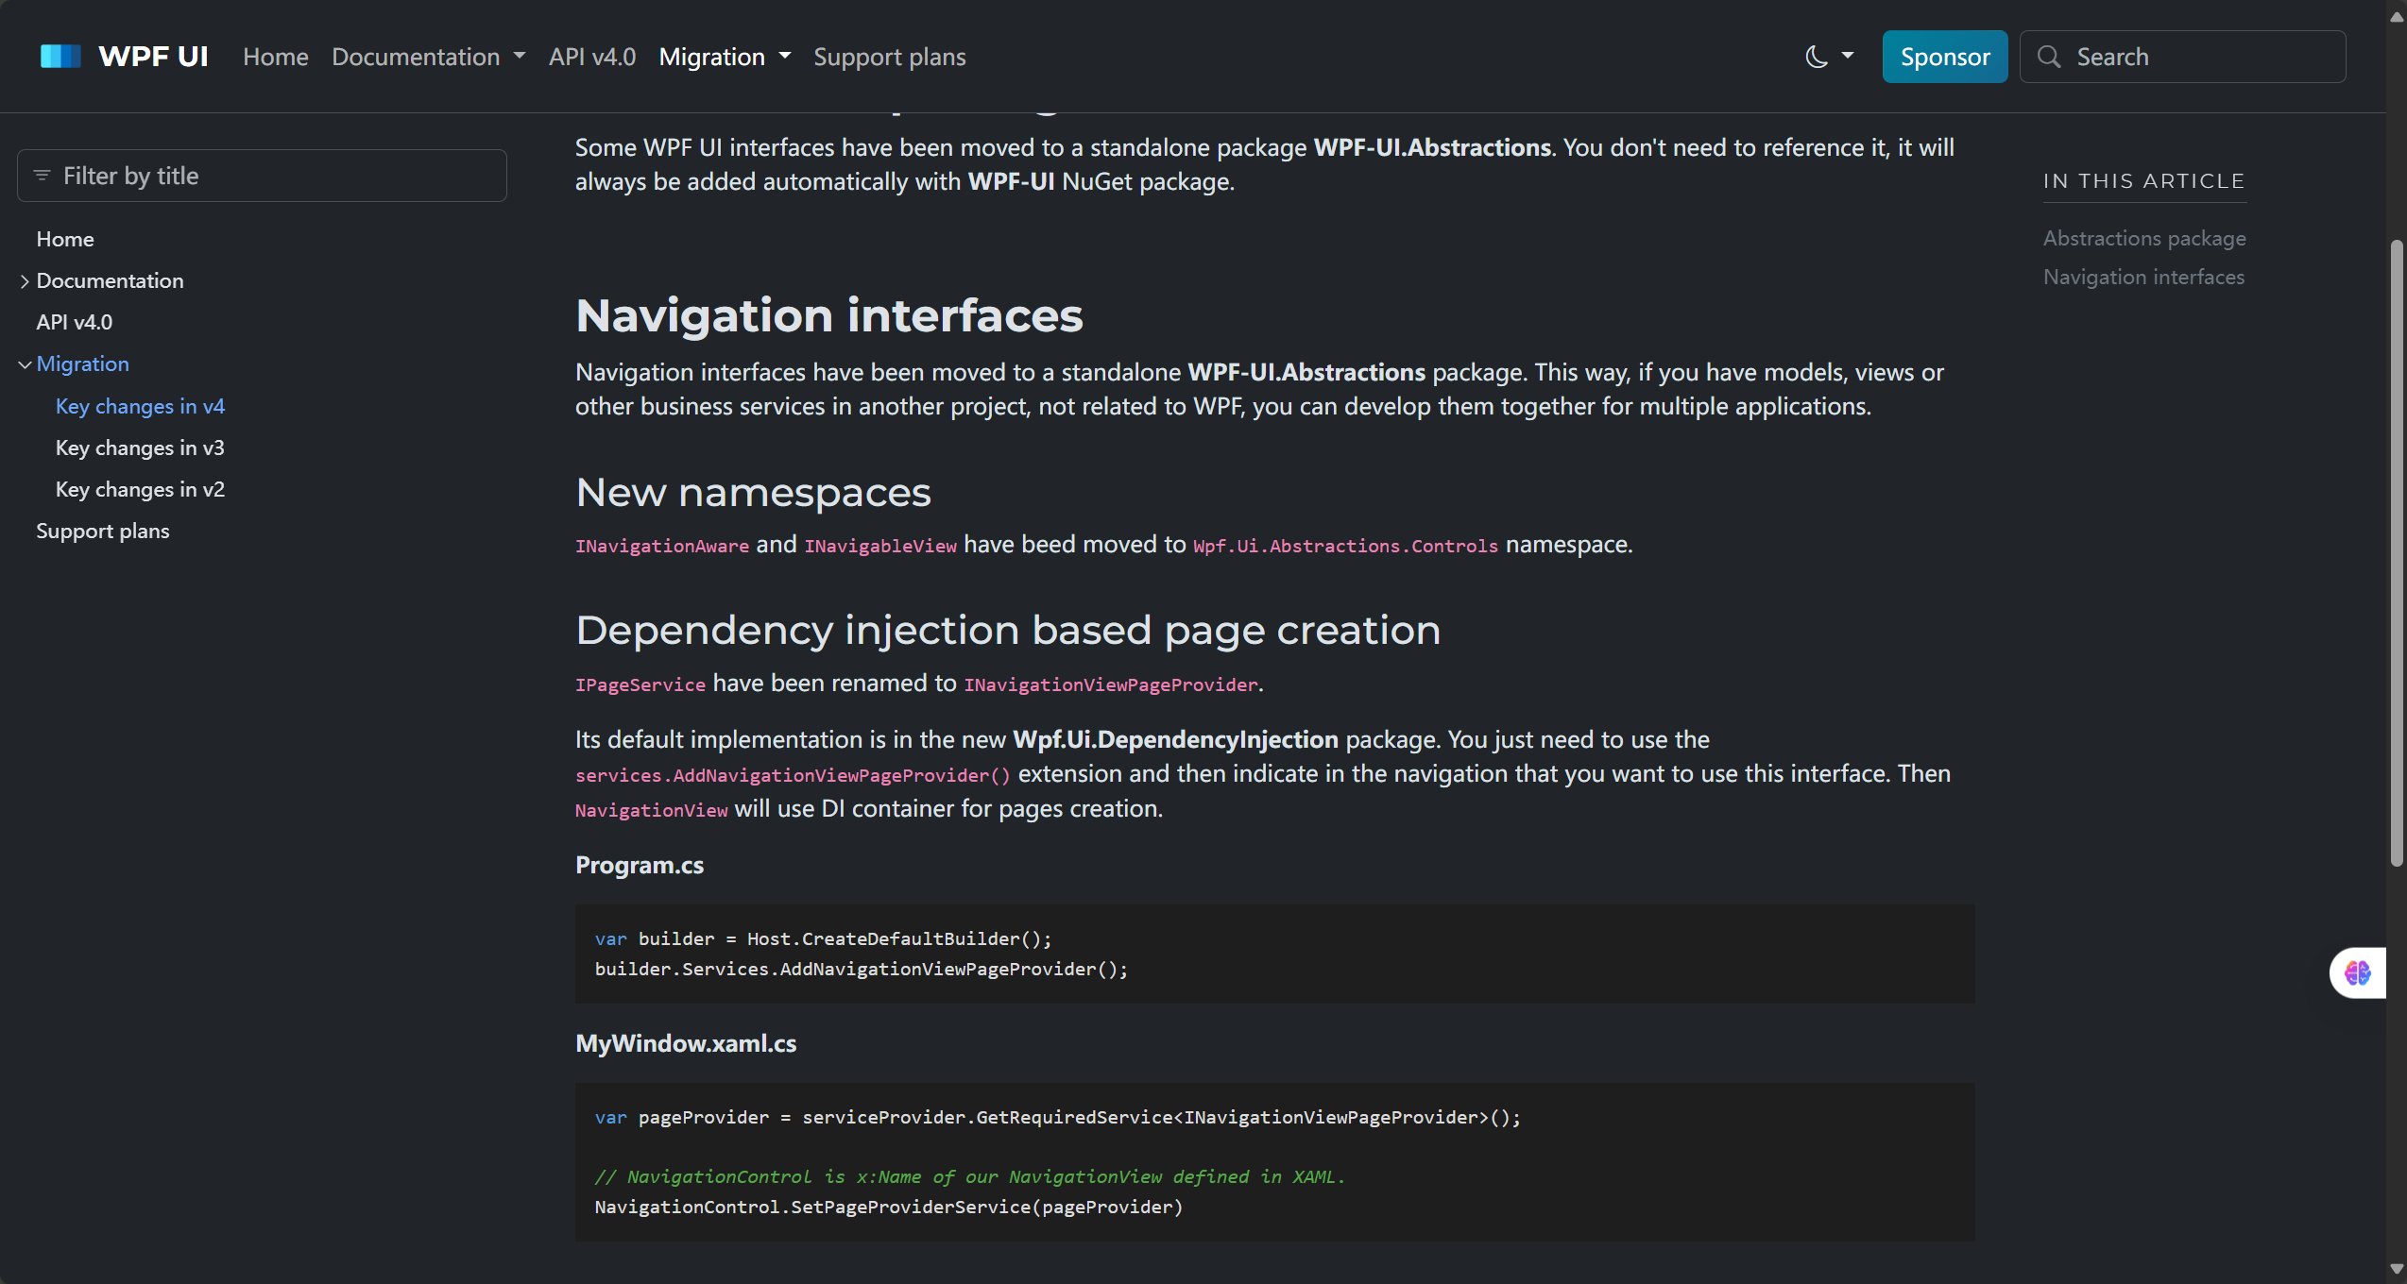
Task: Click the filter icon in sidebar
Action: [x=42, y=176]
